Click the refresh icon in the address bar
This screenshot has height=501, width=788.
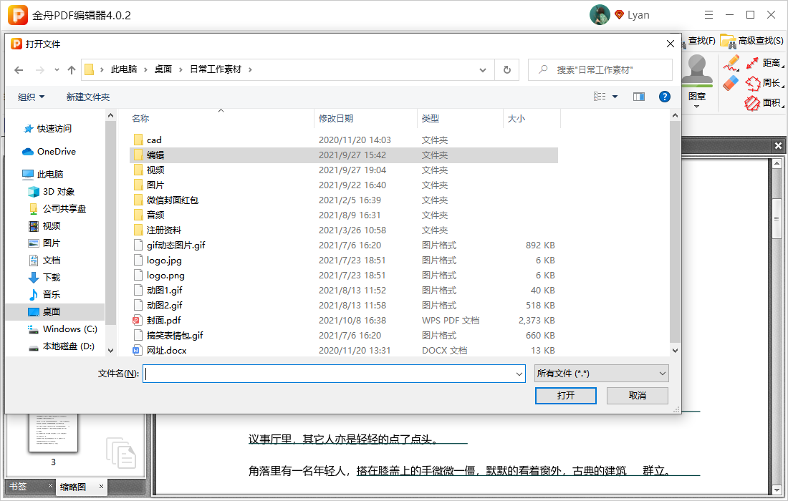(507, 69)
